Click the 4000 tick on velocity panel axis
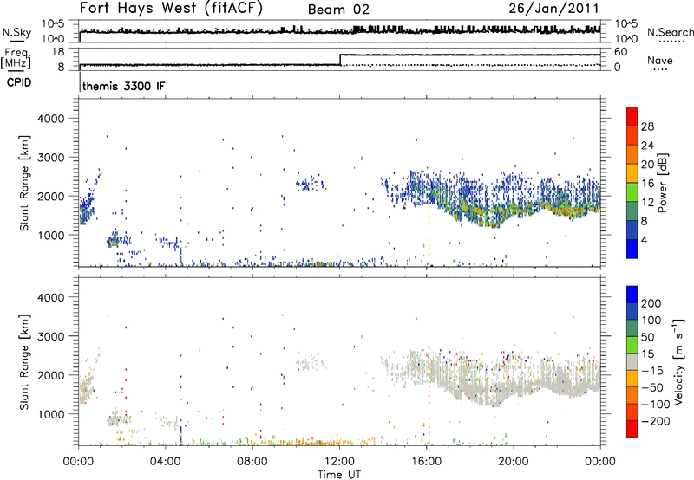The width and height of the screenshot is (694, 480). click(x=51, y=297)
